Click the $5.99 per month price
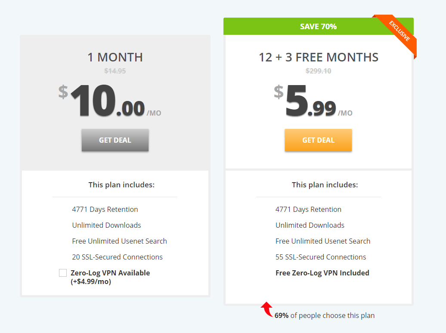This screenshot has width=446, height=333. pos(313,101)
